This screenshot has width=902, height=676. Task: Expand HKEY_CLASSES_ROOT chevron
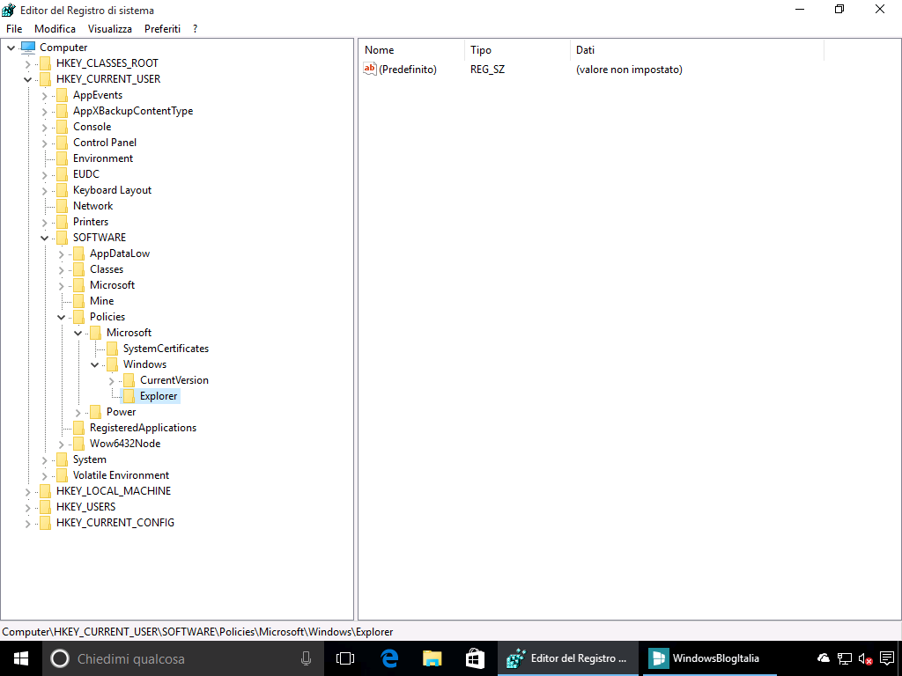coord(27,63)
